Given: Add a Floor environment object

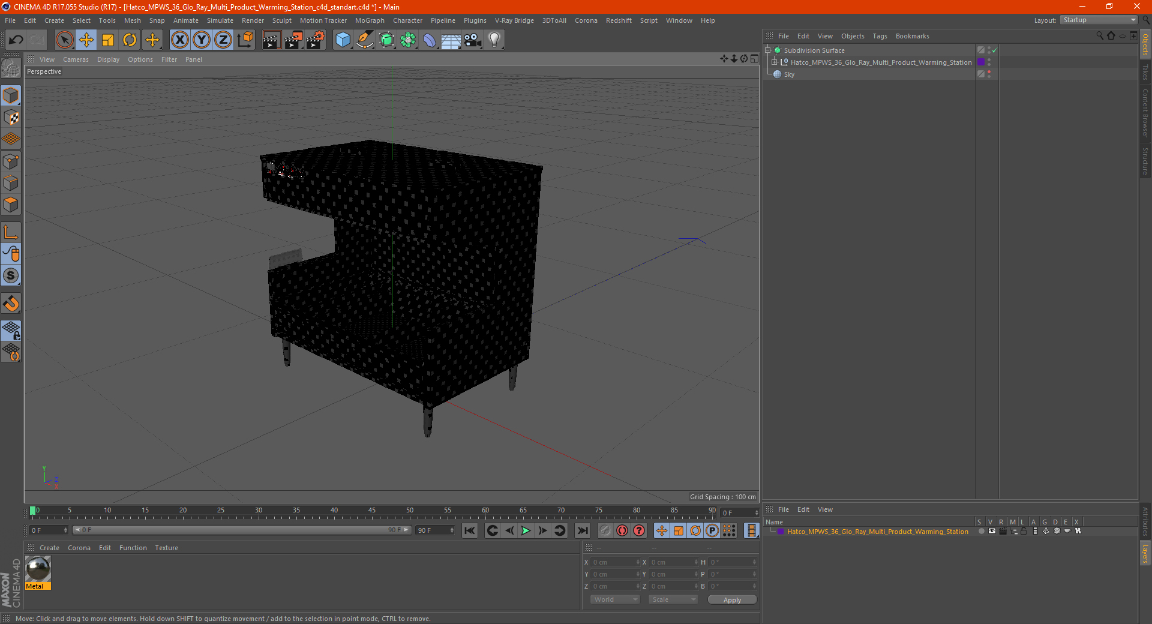Looking at the screenshot, I should point(451,40).
